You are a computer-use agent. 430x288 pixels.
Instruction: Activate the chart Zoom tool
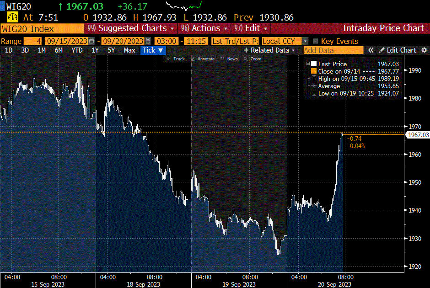(x=253, y=59)
